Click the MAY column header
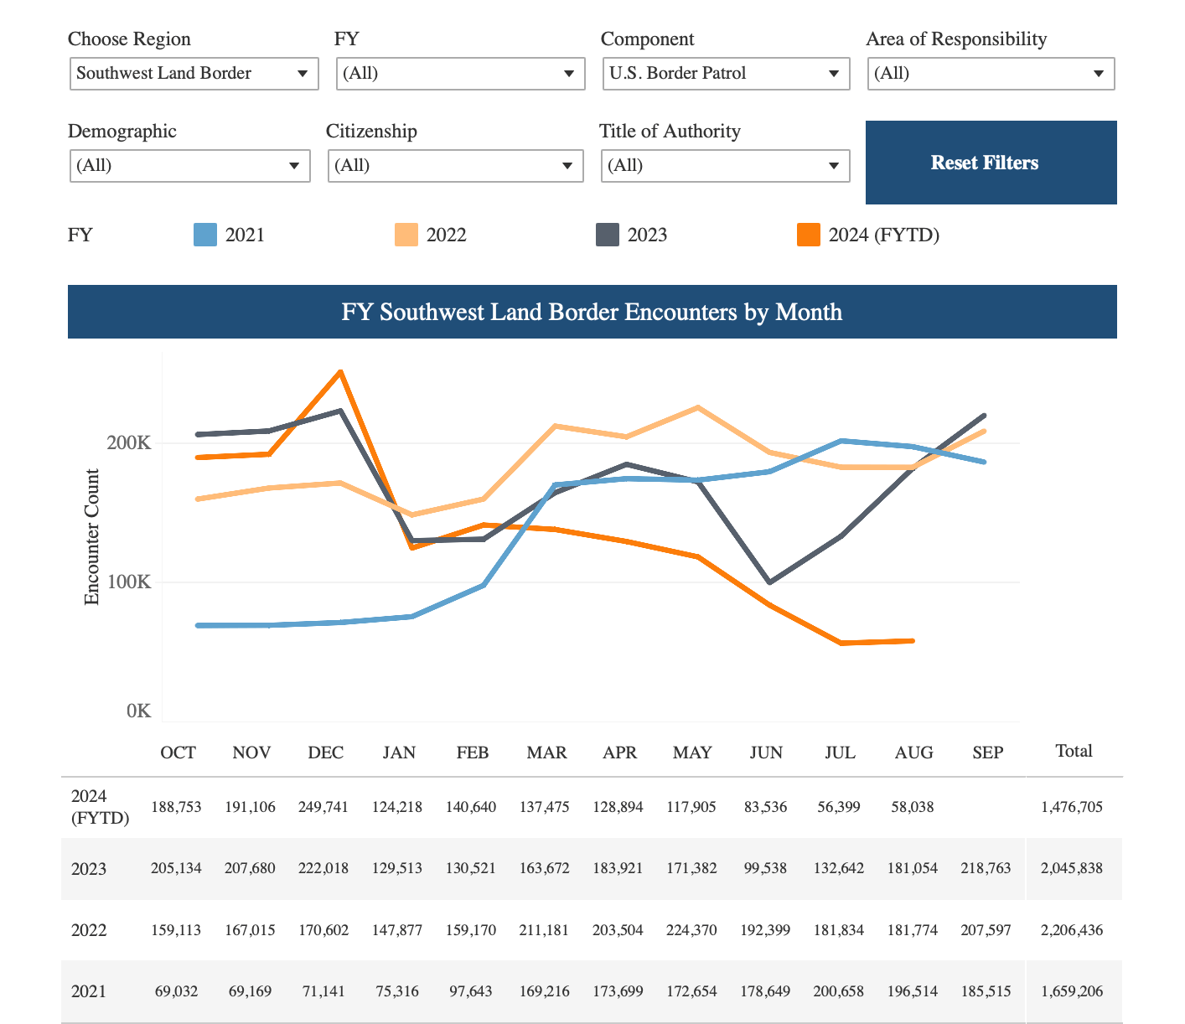This screenshot has width=1185, height=1024. [693, 752]
